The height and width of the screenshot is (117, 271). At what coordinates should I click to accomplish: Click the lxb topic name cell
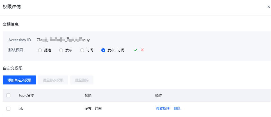pos(21,109)
